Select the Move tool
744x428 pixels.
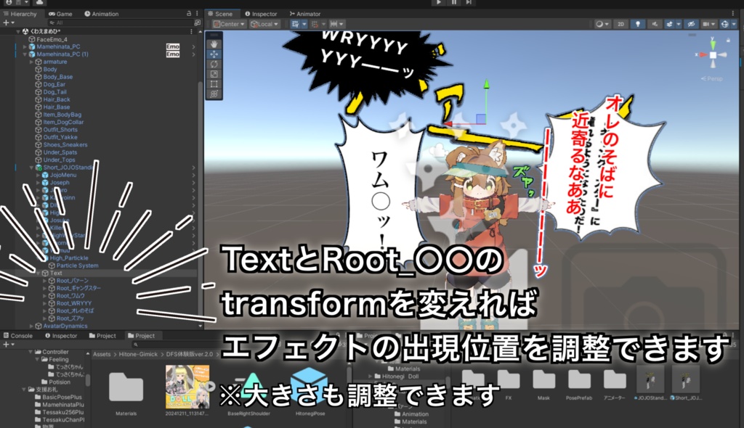coord(215,54)
